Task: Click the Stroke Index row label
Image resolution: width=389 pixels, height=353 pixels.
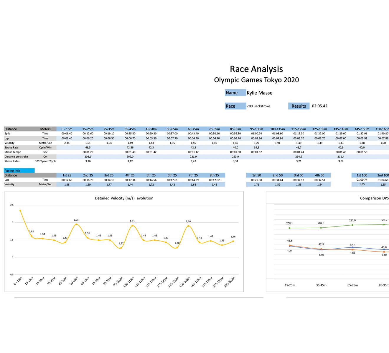Action: coord(12,161)
